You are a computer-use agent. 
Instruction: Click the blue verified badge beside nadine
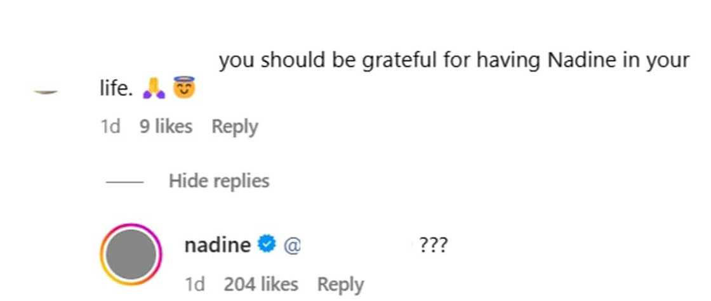pos(267,245)
